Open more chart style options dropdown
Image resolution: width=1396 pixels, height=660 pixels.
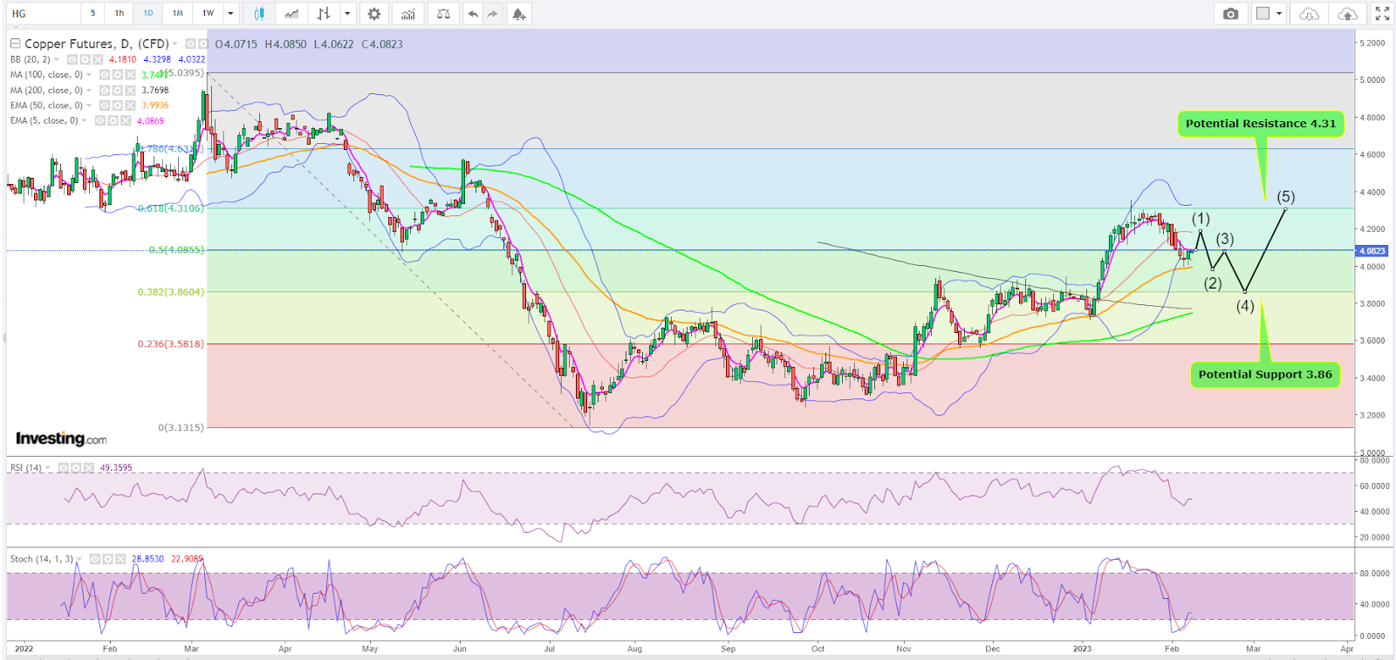347,14
